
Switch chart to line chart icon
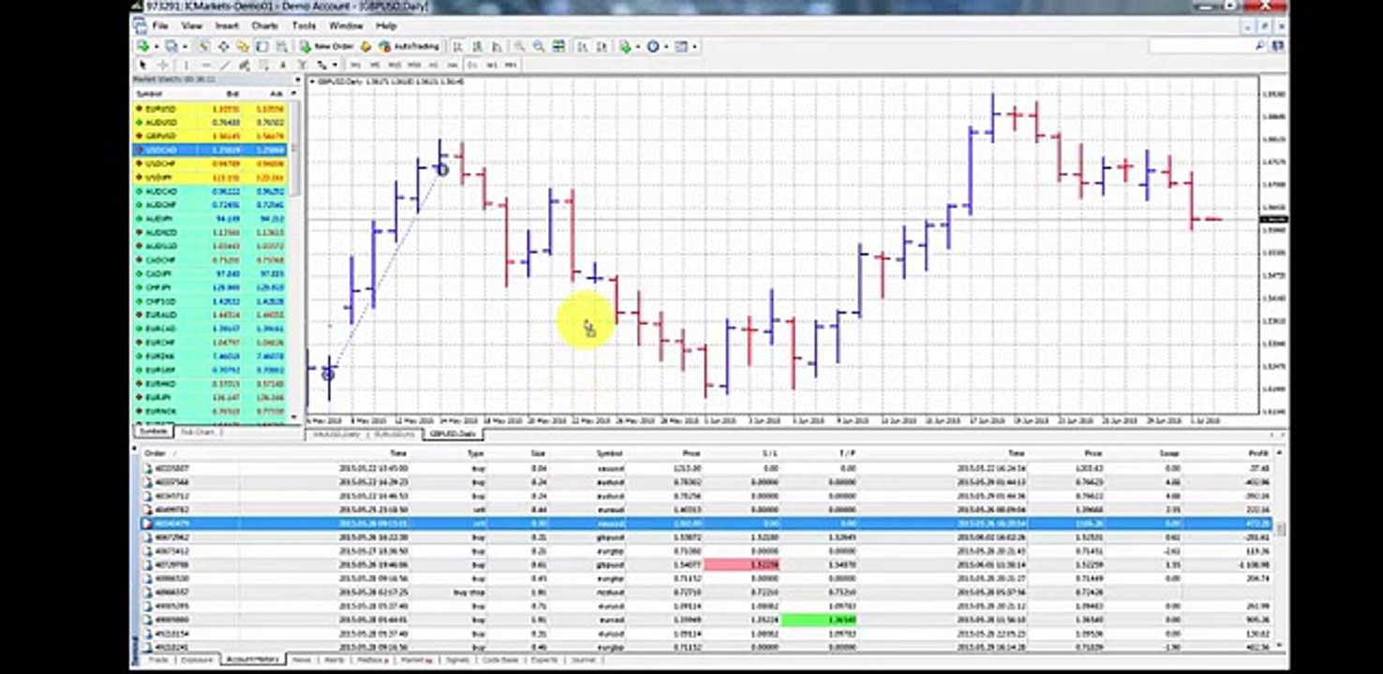(x=497, y=46)
